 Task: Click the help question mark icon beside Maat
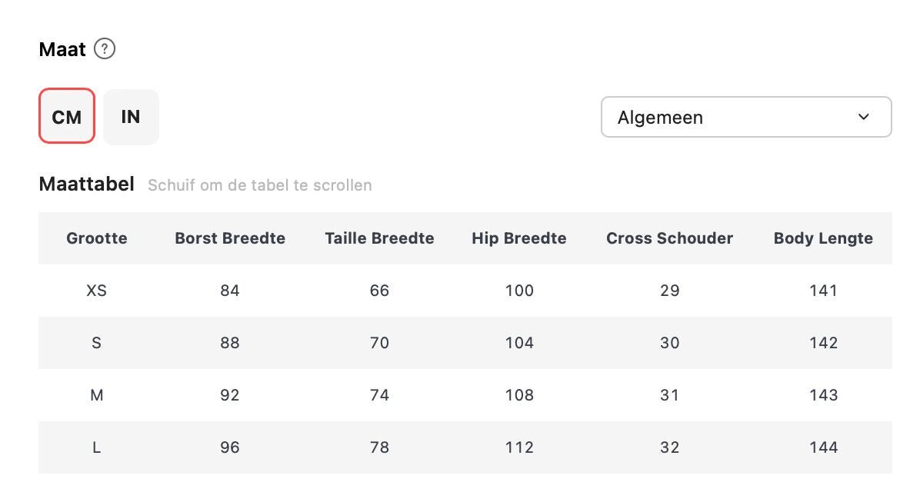(105, 49)
